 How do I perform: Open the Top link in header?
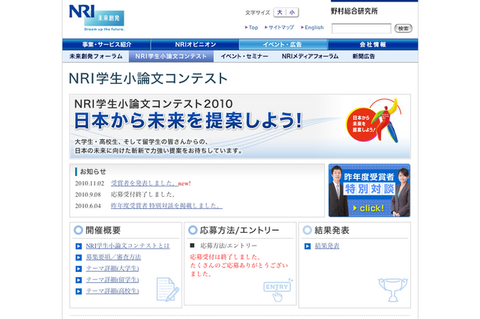click(251, 28)
